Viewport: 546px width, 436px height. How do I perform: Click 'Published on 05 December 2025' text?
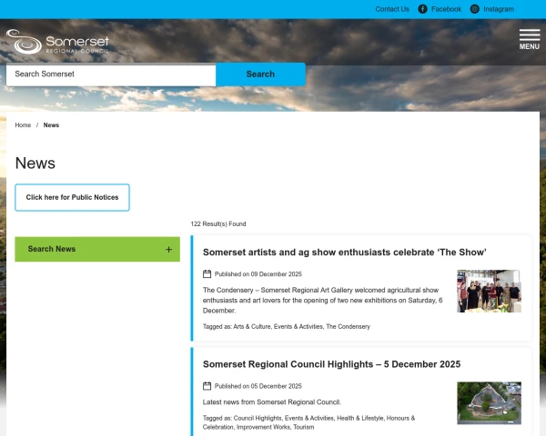pyautogui.click(x=258, y=386)
